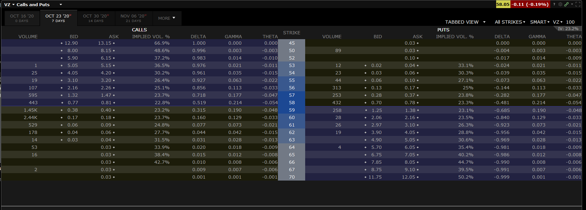
Task: Click call ask 4.20 at strike 54
Action: tap(106, 73)
